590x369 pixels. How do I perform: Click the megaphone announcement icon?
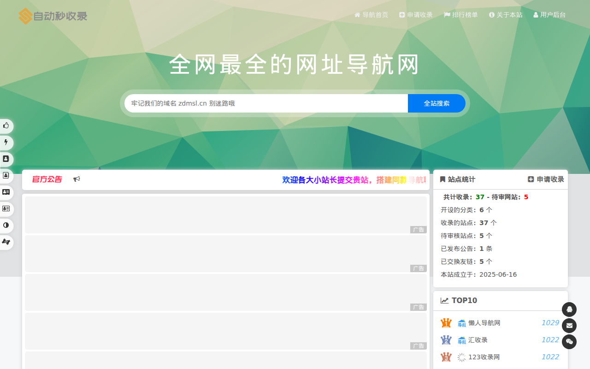pos(77,179)
